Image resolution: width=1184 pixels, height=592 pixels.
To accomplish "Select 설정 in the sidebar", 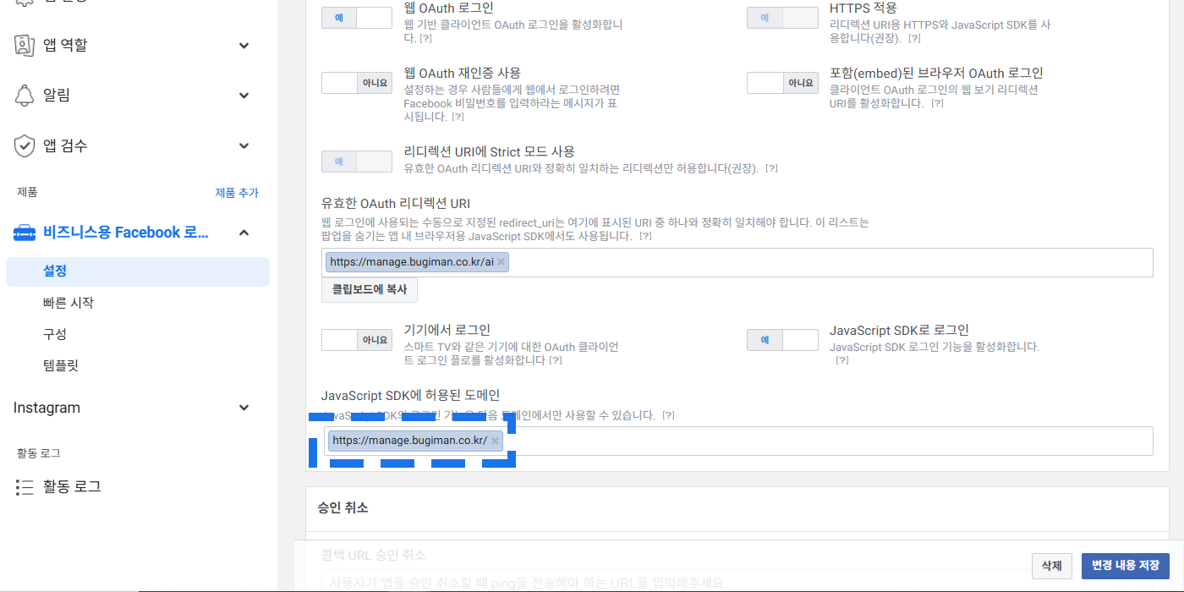I will tap(138, 271).
